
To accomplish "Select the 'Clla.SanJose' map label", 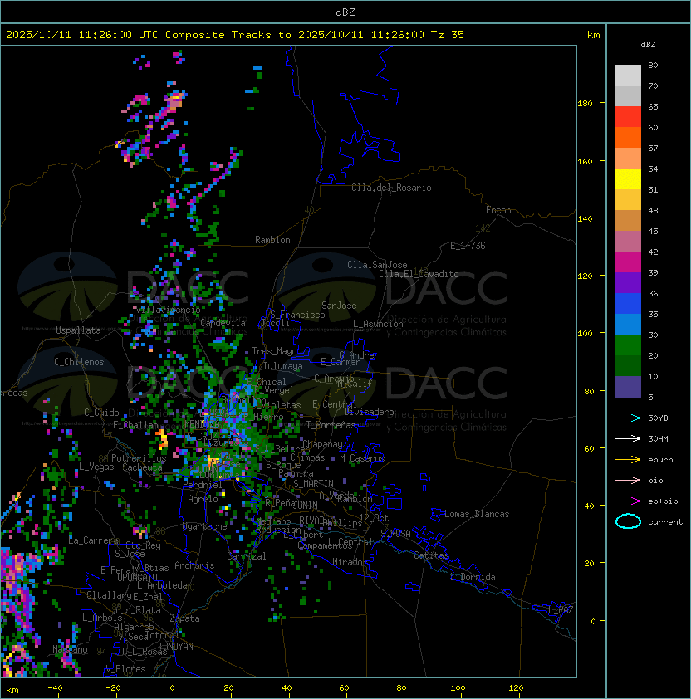I will (x=377, y=265).
